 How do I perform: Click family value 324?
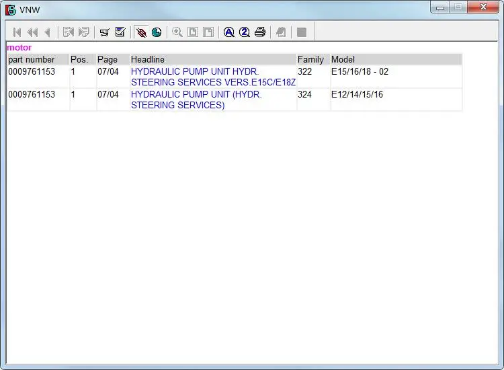click(x=304, y=94)
